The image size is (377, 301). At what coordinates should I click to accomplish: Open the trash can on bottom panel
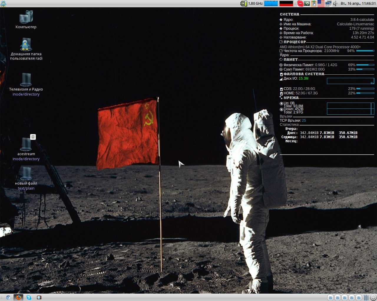pos(366,297)
